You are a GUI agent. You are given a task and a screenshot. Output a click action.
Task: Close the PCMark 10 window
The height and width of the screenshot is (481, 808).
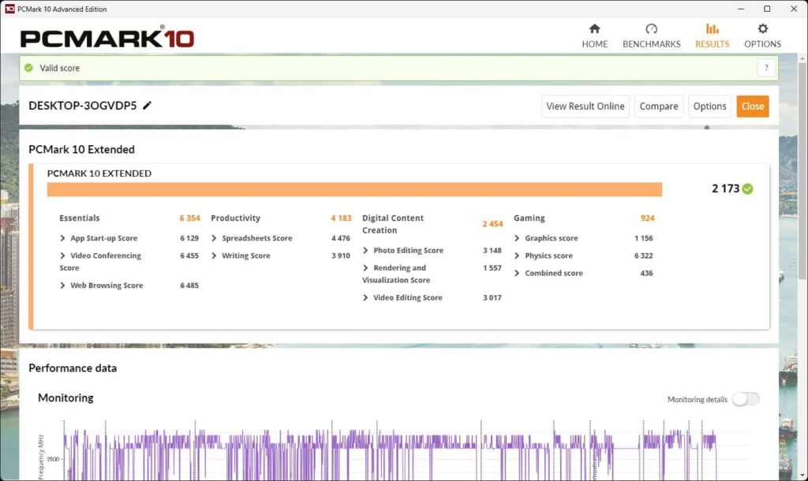coord(794,9)
